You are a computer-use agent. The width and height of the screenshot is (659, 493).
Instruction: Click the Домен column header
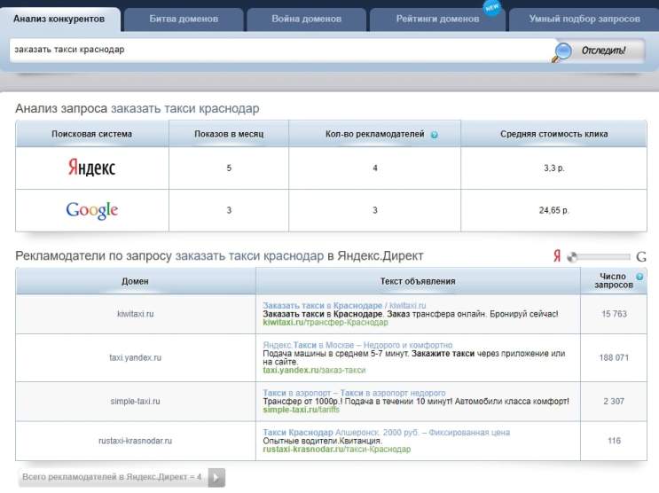[136, 281]
